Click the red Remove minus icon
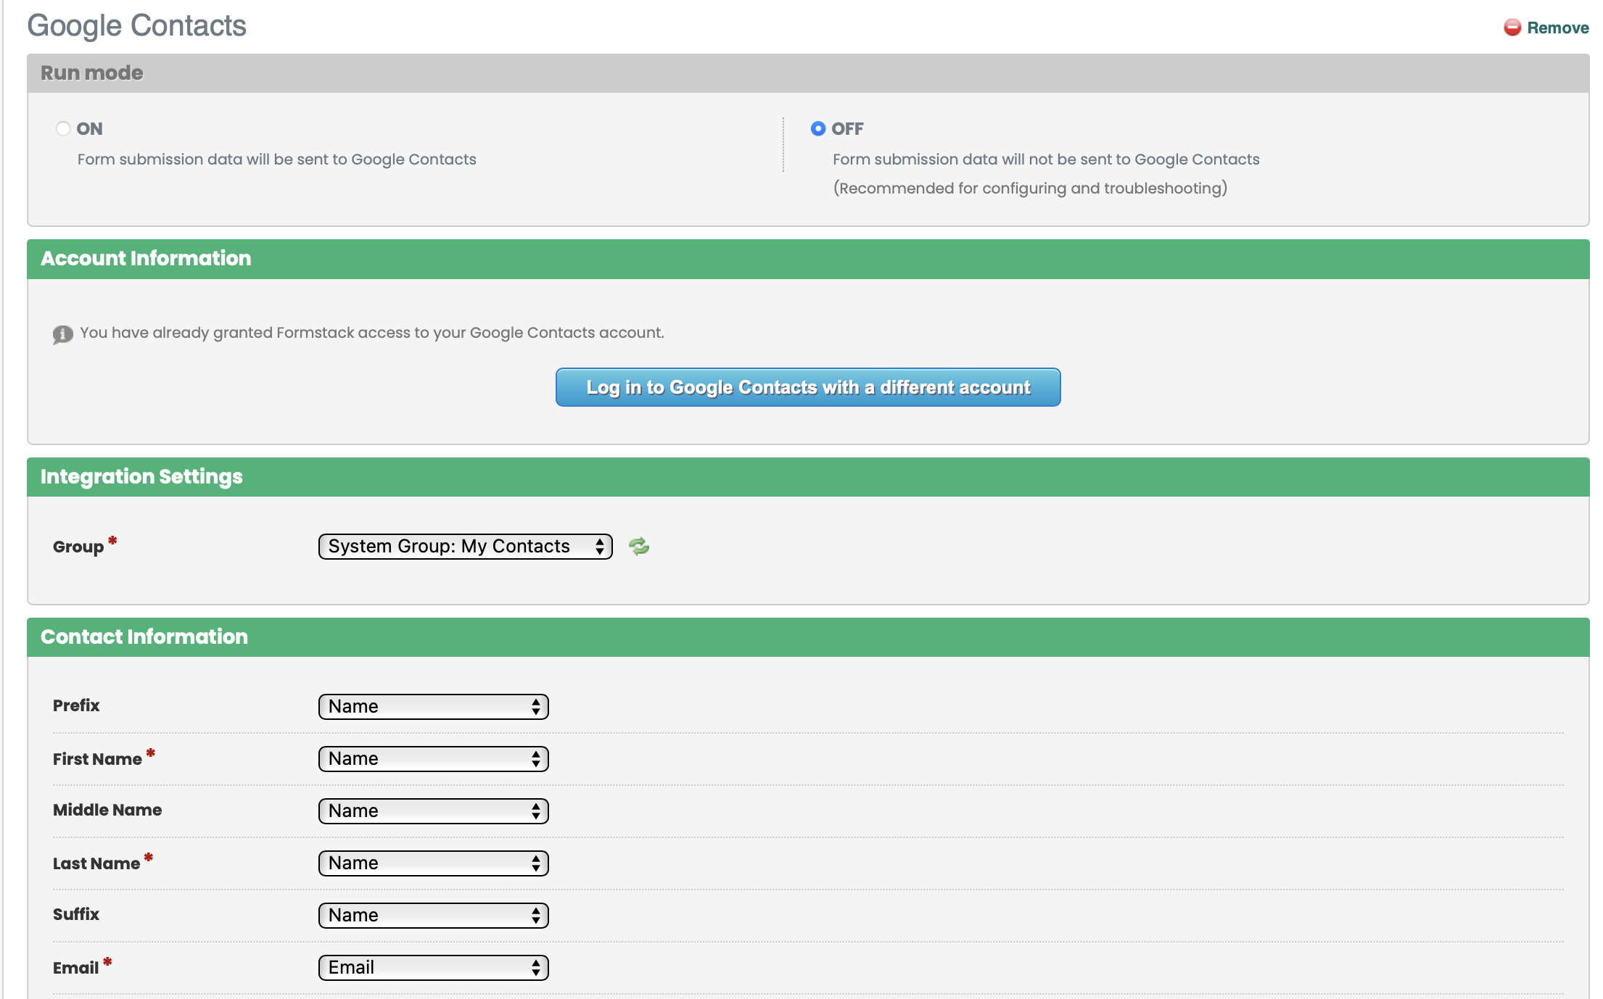 tap(1512, 28)
